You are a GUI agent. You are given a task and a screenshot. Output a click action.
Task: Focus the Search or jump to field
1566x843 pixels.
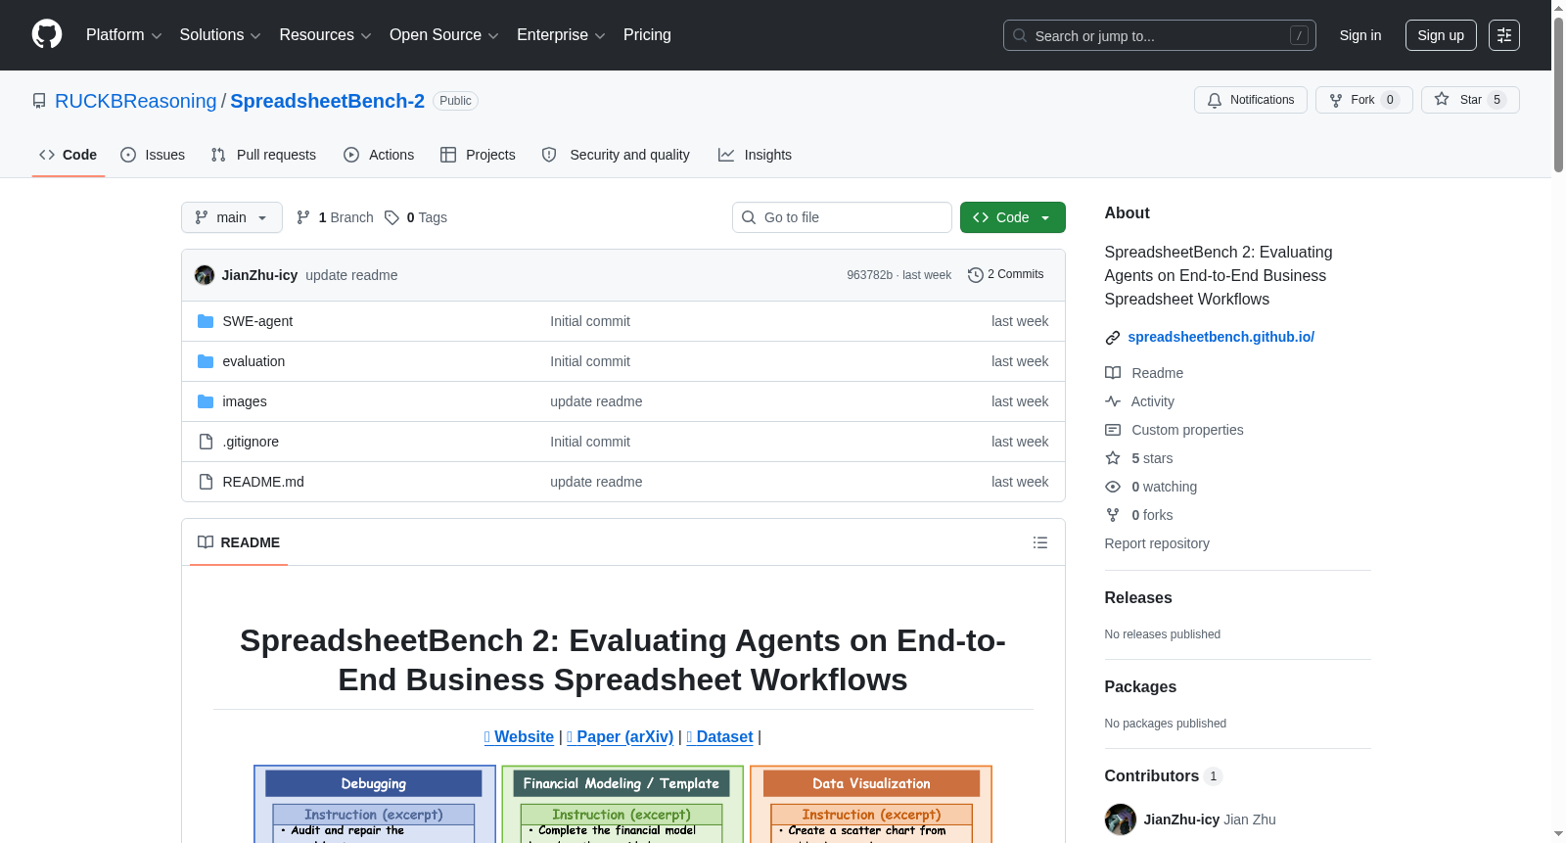point(1160,35)
